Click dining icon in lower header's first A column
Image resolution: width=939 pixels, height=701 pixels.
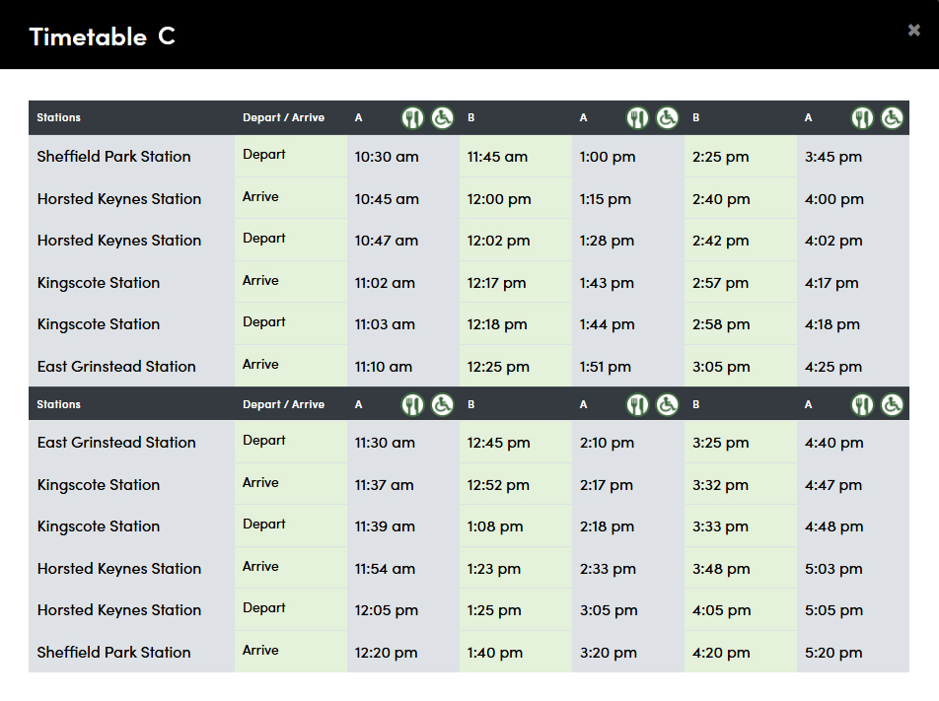pos(412,404)
